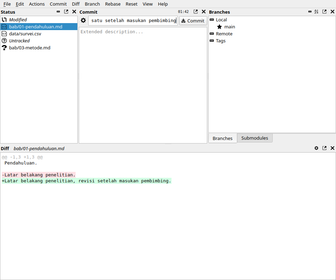Close the Diff panel
This screenshot has width=336, height=280.
coord(332,148)
